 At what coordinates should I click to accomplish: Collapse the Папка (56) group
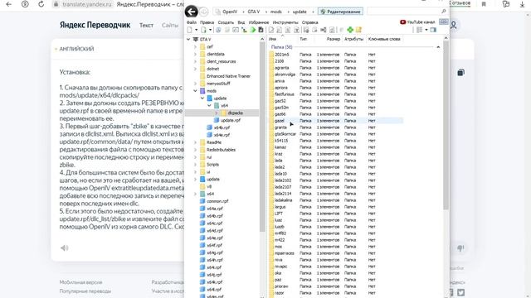(438, 47)
